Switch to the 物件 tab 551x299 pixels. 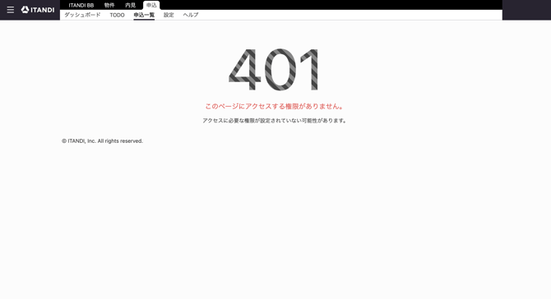[x=109, y=5]
